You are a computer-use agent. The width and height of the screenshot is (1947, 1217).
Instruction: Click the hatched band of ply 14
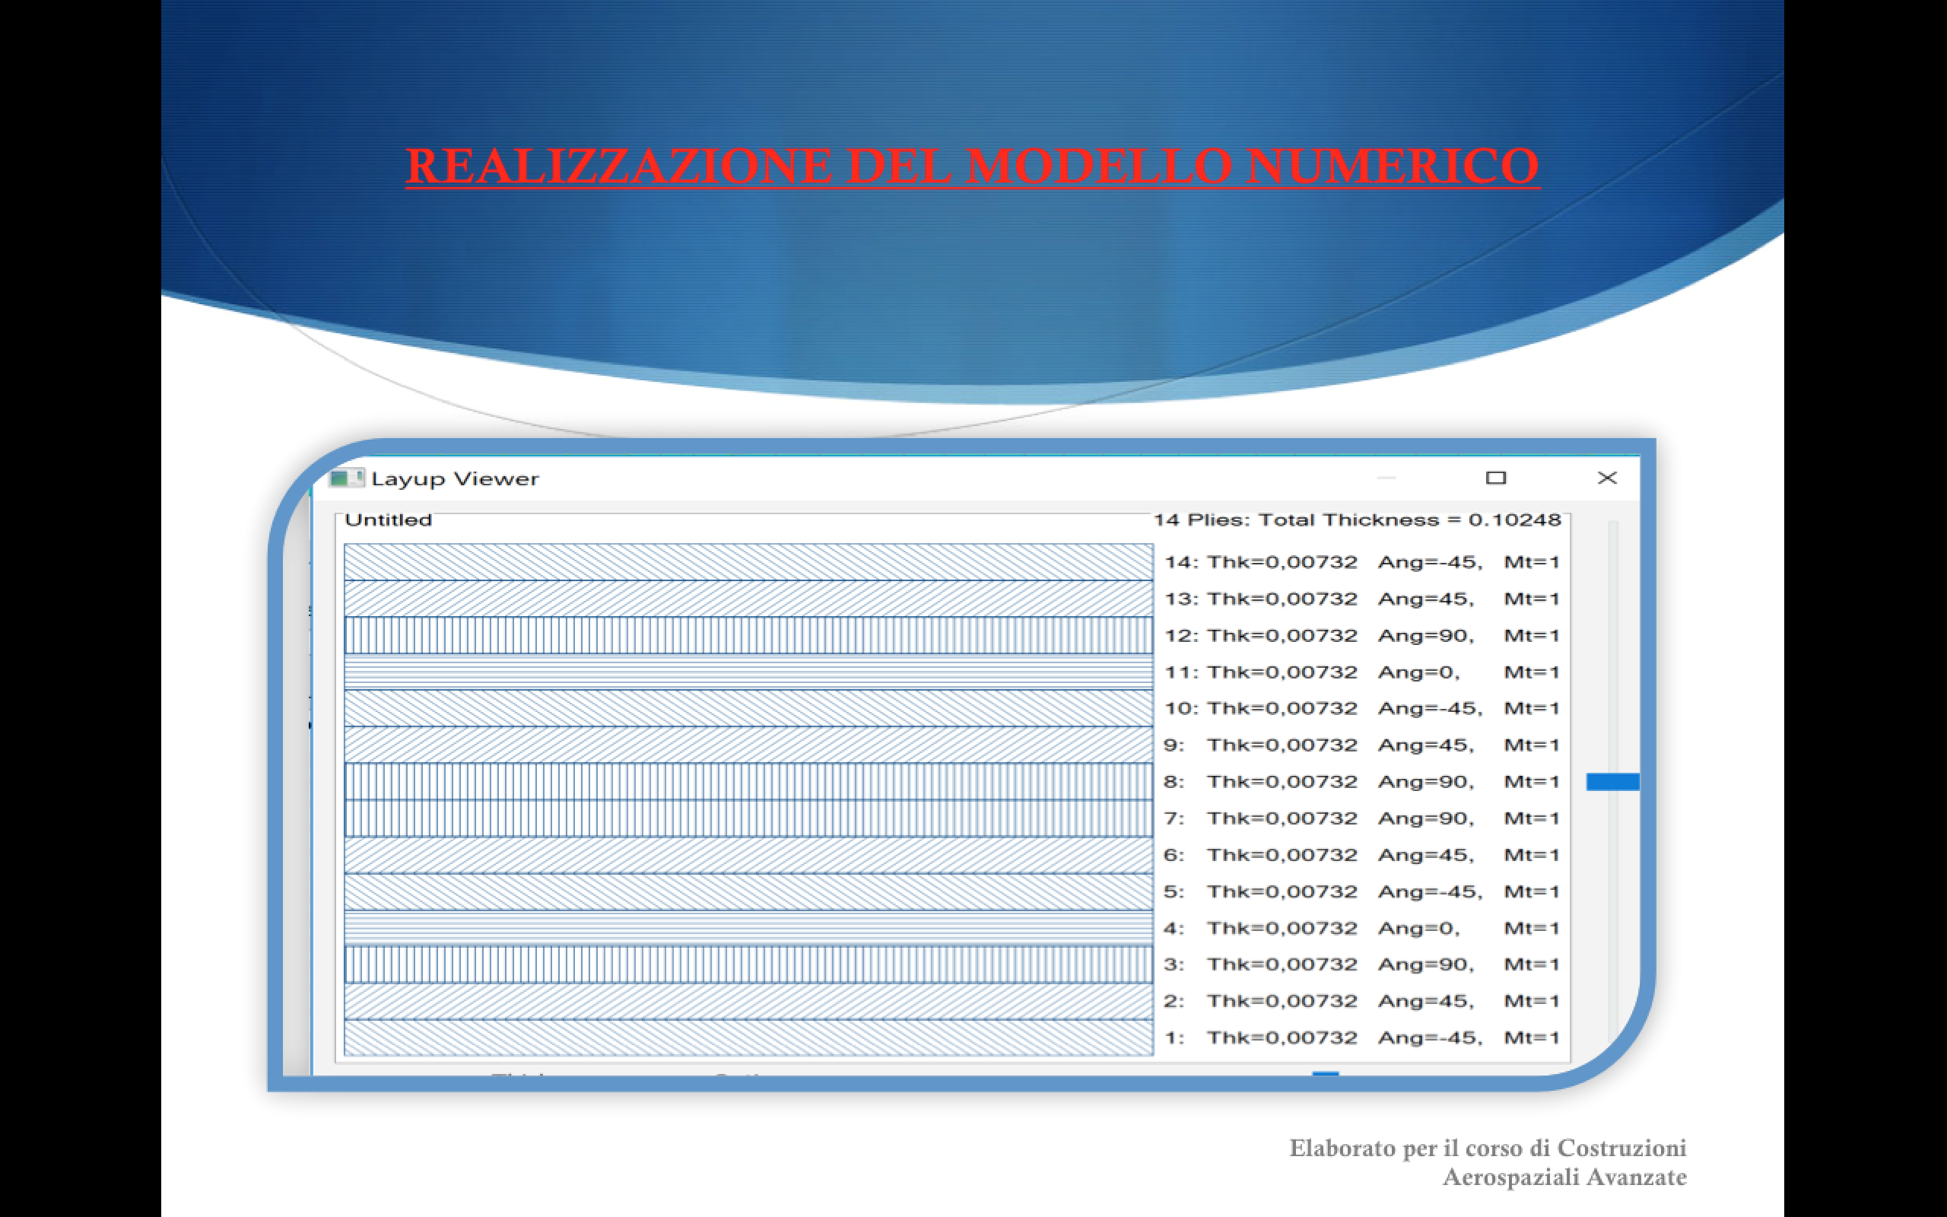point(748,562)
